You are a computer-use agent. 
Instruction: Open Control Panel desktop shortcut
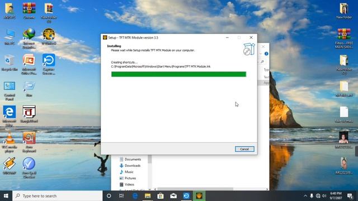10,90
